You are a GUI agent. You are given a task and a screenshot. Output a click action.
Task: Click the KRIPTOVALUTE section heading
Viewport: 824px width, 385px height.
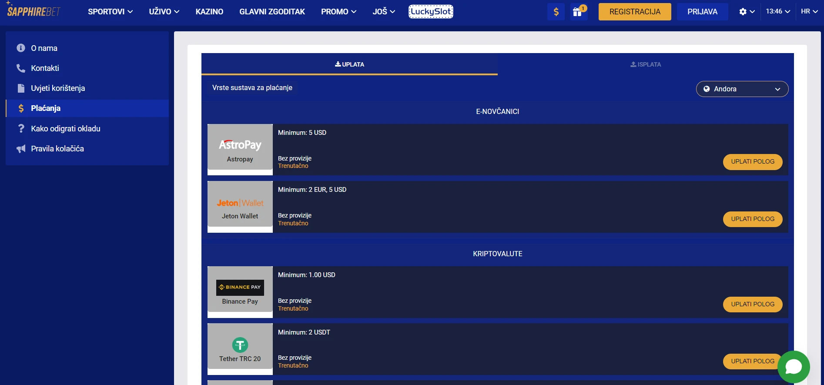pyautogui.click(x=497, y=254)
